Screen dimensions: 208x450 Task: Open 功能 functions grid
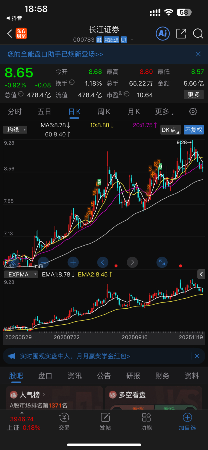tap(146, 422)
